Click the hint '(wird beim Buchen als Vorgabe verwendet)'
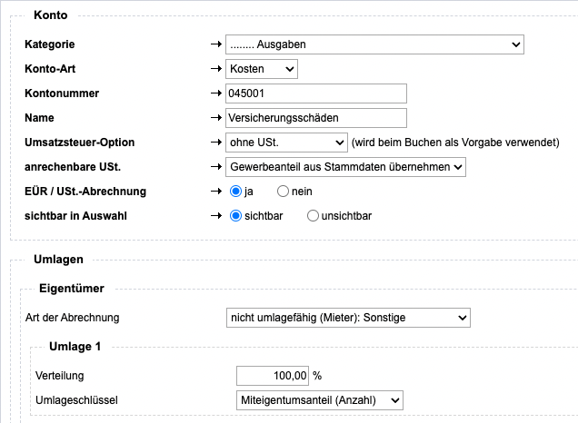Viewport: 578px width, 423px height. [455, 143]
